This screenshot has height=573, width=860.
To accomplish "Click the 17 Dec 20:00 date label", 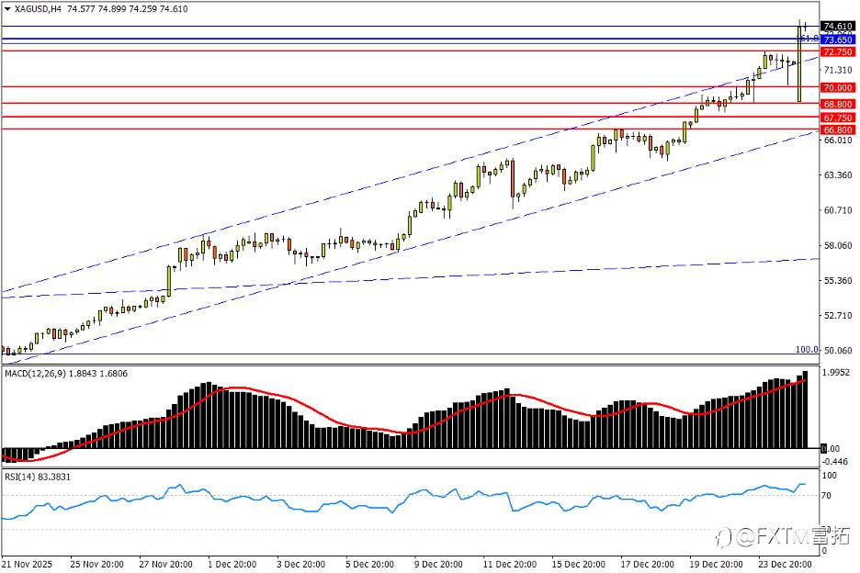I will [647, 564].
